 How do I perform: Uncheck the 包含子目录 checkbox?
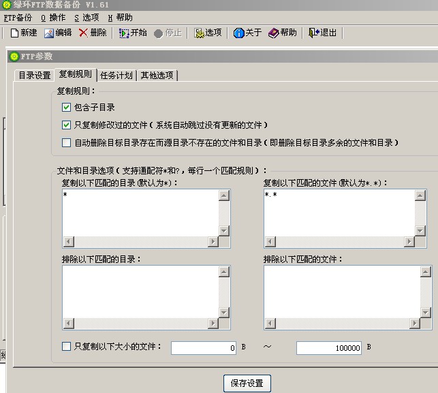tap(66, 108)
